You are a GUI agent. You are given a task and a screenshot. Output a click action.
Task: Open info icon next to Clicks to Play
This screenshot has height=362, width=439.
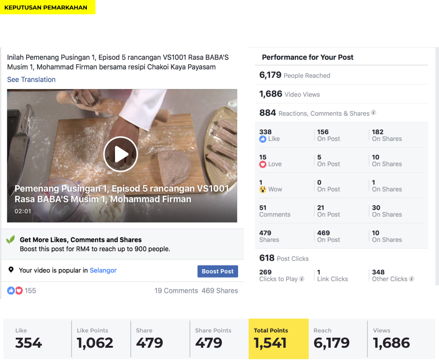click(302, 279)
